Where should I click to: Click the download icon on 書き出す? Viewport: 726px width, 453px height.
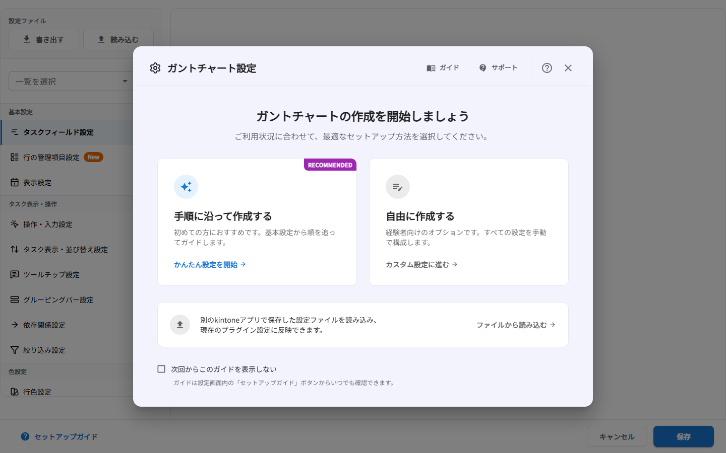point(27,39)
